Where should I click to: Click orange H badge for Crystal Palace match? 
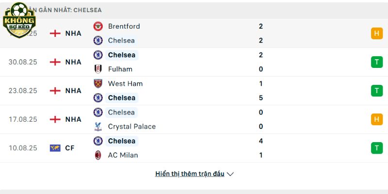pos(377,119)
